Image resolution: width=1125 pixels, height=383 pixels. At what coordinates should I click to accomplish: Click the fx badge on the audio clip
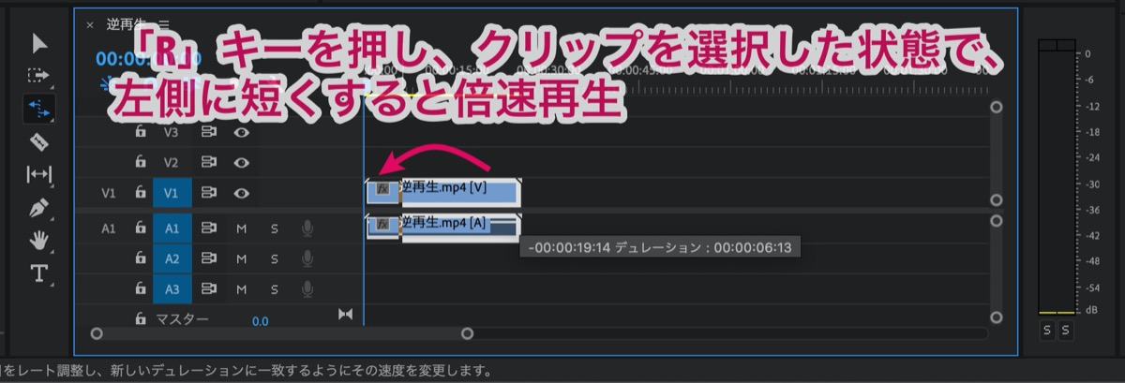tap(383, 224)
